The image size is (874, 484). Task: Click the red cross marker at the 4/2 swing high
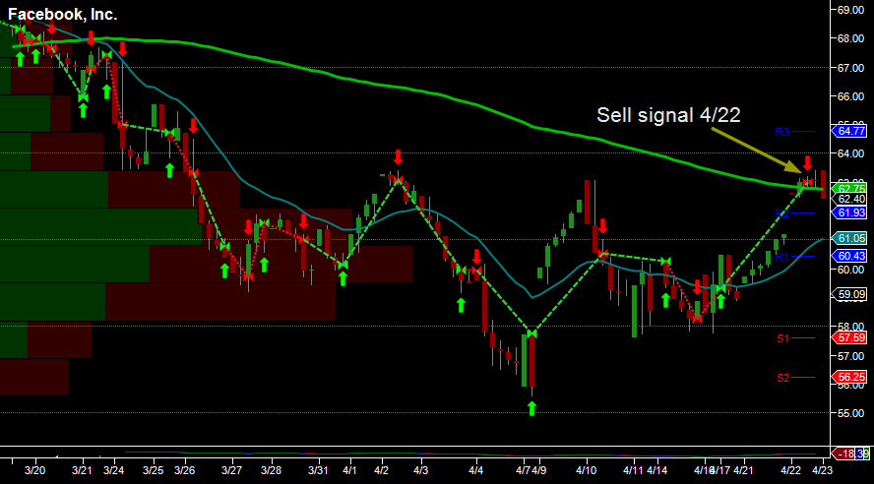(398, 179)
